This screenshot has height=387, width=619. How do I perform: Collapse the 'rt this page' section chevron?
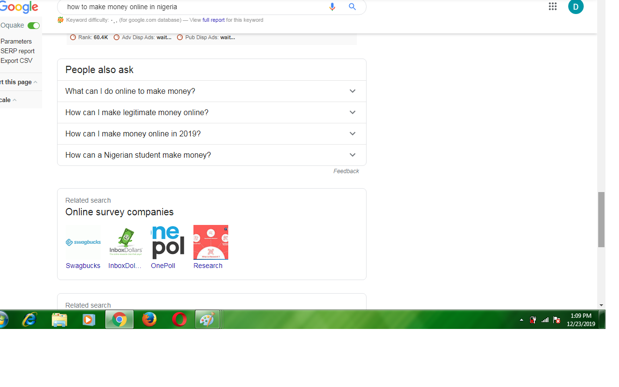pyautogui.click(x=35, y=82)
